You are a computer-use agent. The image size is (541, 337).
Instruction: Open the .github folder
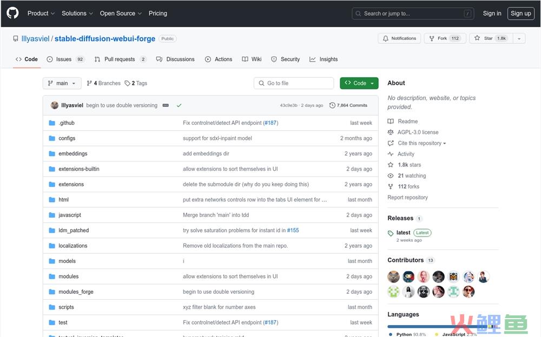67,123
